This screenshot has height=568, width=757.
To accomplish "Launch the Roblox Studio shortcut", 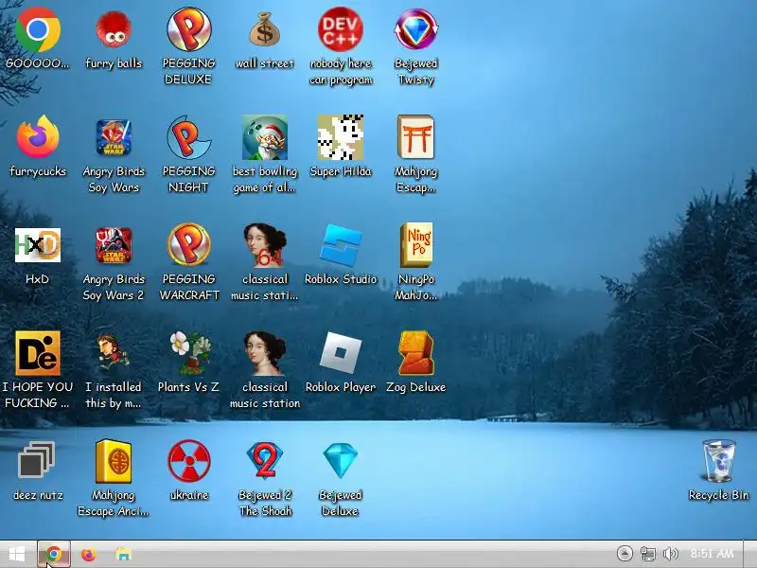I will (x=341, y=245).
